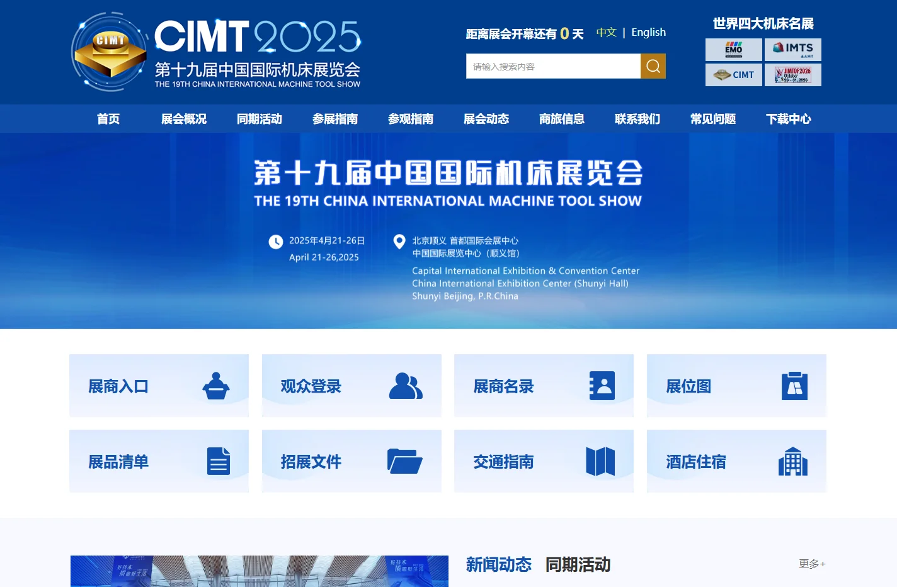Select the 新闻动态 tab
897x587 pixels.
(x=499, y=564)
